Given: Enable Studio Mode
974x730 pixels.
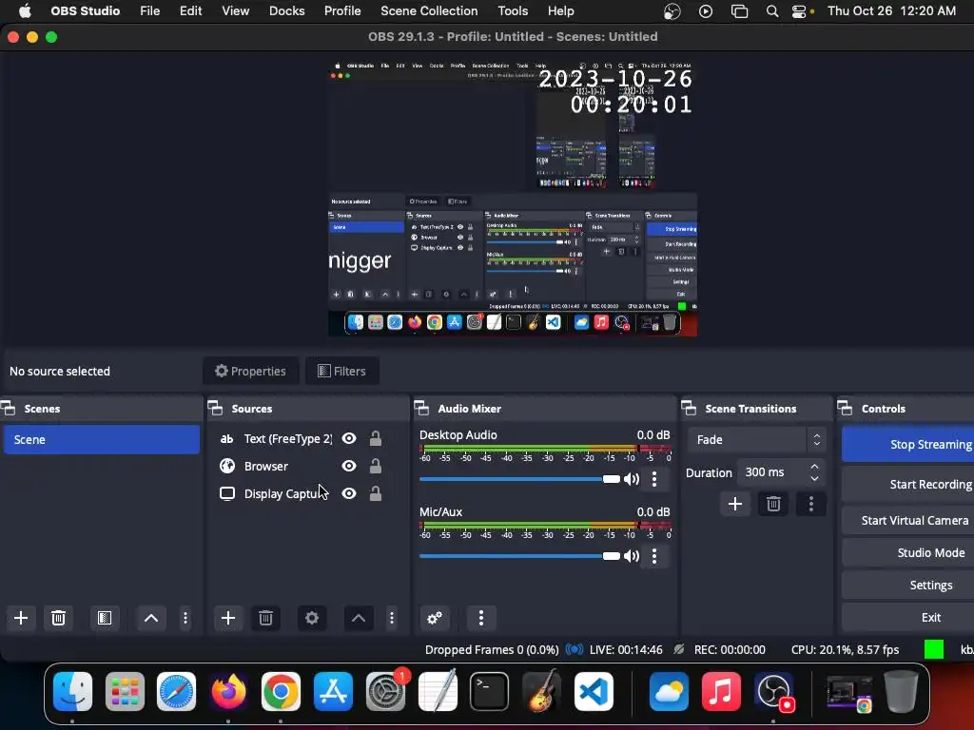Looking at the screenshot, I should [907, 552].
